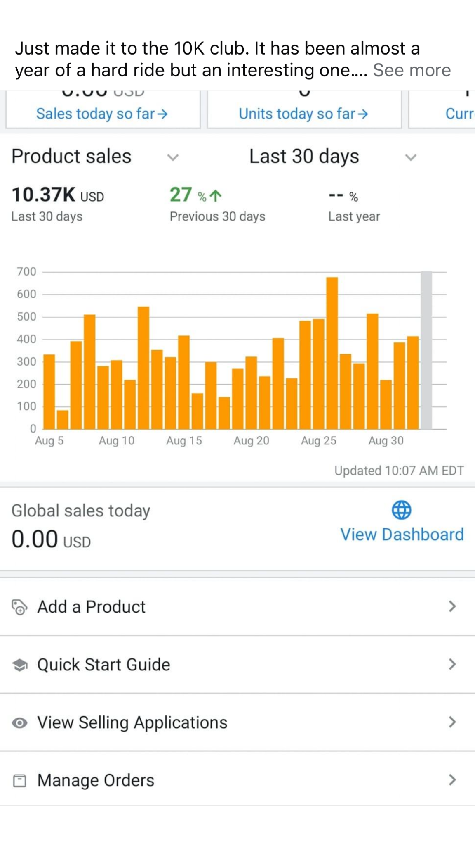Tap See more to expand the post
475x846 pixels.
412,70
